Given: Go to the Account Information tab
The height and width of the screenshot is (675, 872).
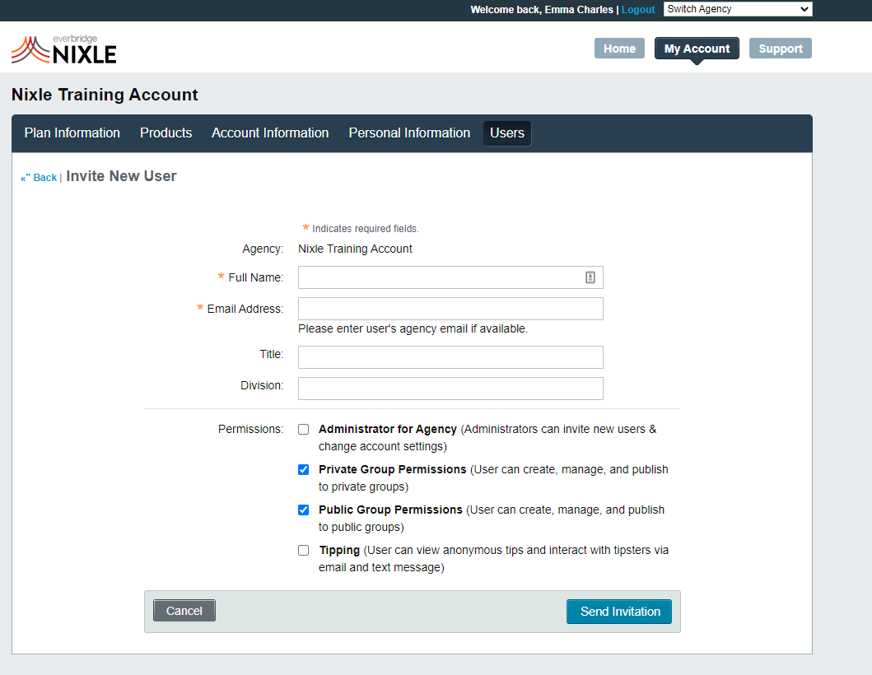Looking at the screenshot, I should [x=270, y=133].
